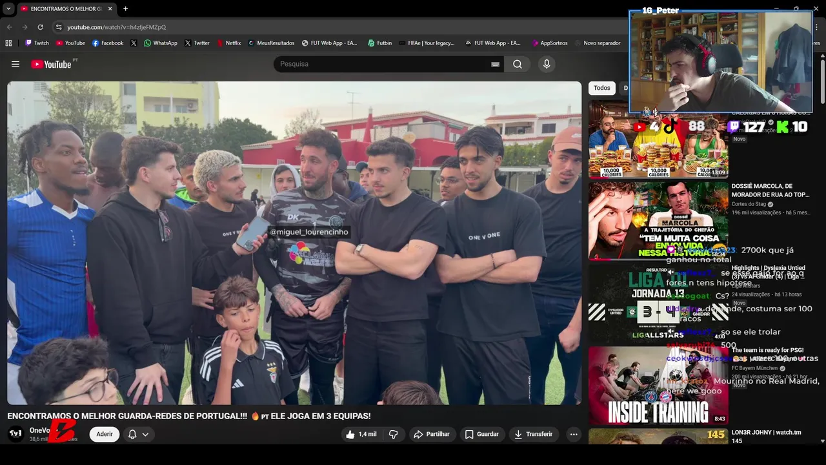Viewport: 826px width, 465px height.
Task: Open the Twitch bookmark
Action: 37,43
